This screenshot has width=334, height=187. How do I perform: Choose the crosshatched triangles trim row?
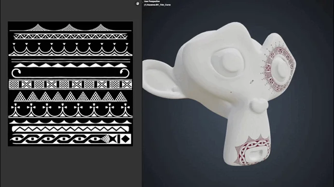[x=70, y=96]
